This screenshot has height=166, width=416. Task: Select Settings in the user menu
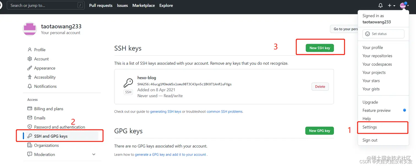(x=370, y=127)
